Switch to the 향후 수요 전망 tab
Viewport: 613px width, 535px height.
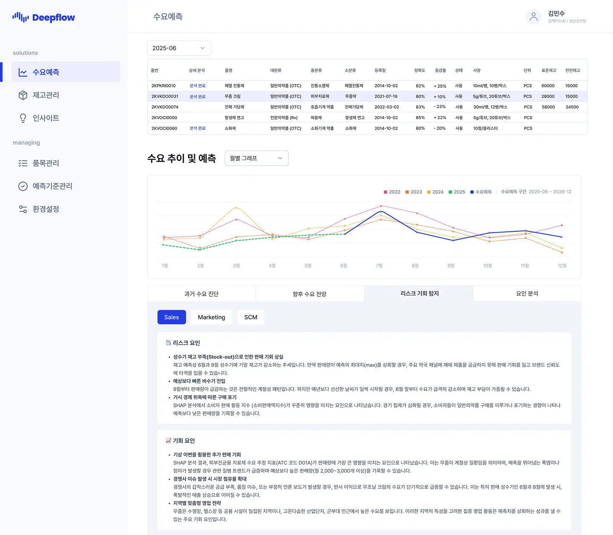[309, 293]
